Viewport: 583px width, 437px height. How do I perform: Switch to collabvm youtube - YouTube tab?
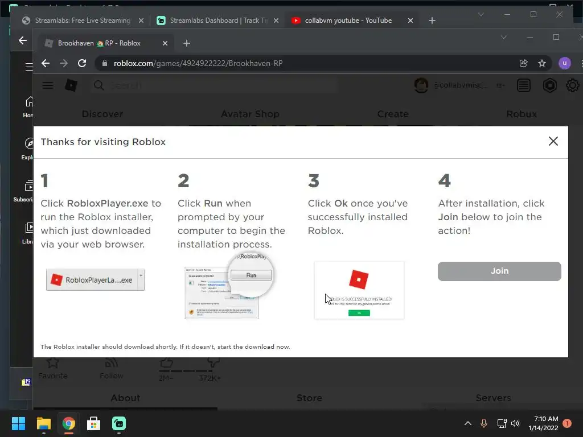tap(348, 20)
